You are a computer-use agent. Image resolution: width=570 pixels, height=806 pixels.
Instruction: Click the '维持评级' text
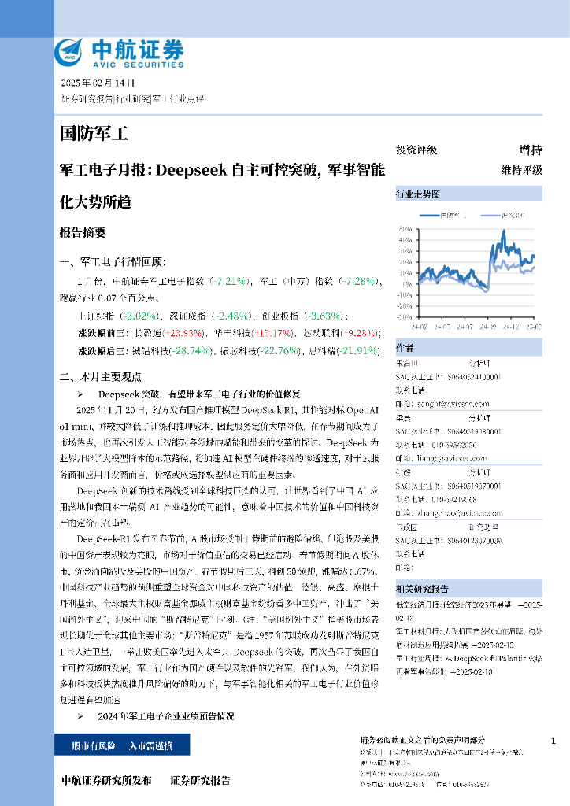coord(522,170)
